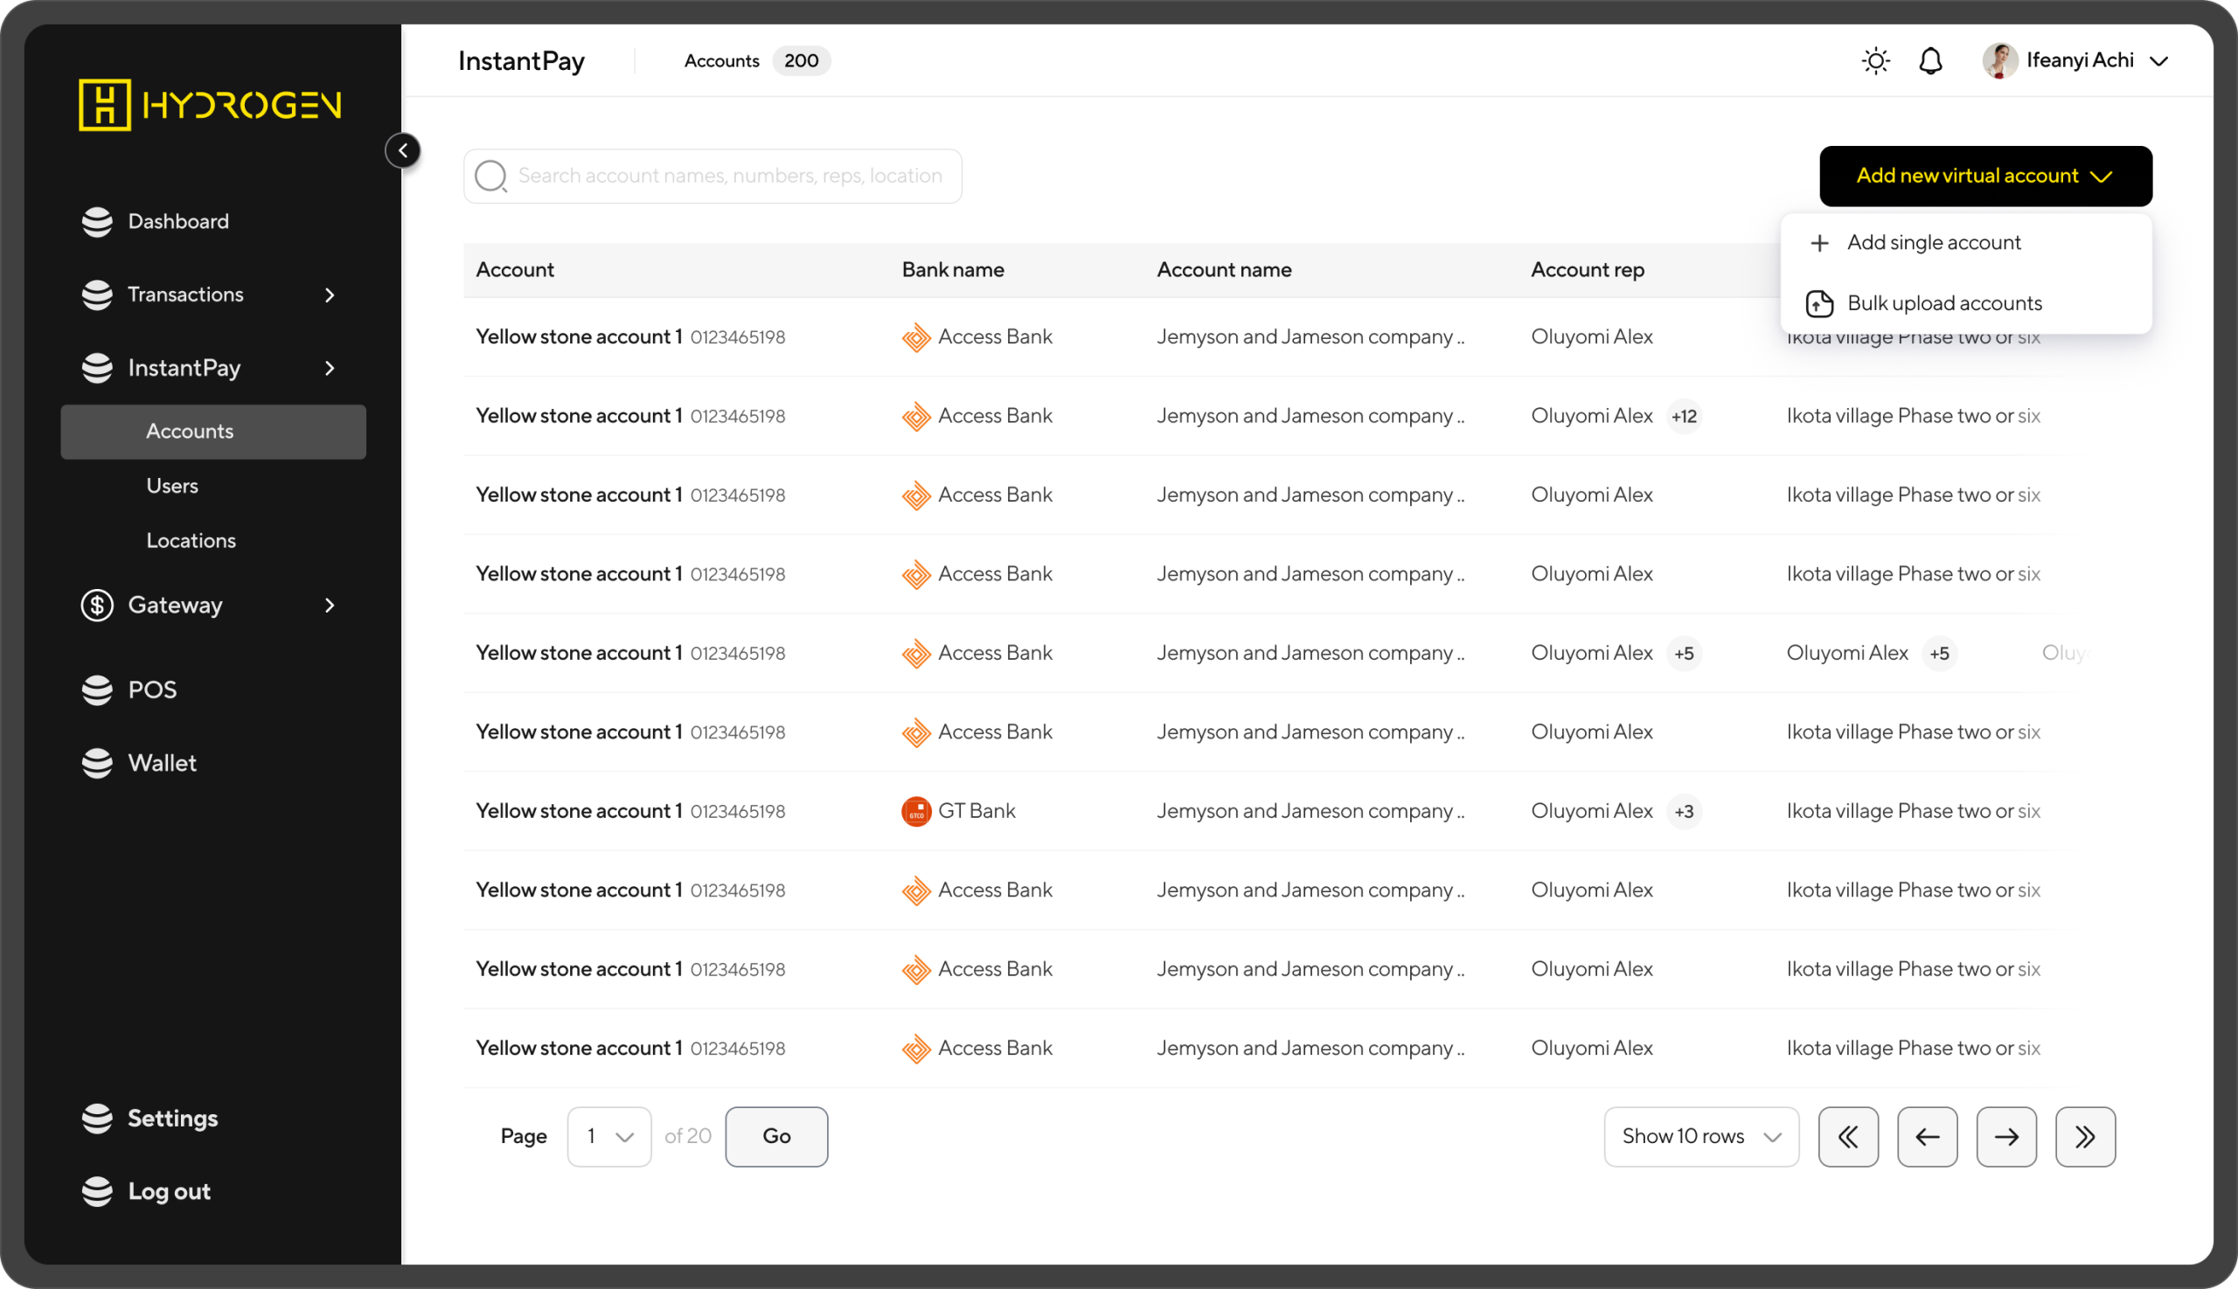Collapse the sidebar with the arrow button
Viewport: 2238px width, 1289px height.
(403, 150)
